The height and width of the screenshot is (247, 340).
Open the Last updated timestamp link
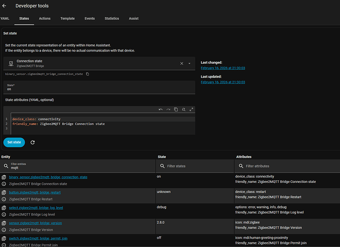(x=223, y=82)
